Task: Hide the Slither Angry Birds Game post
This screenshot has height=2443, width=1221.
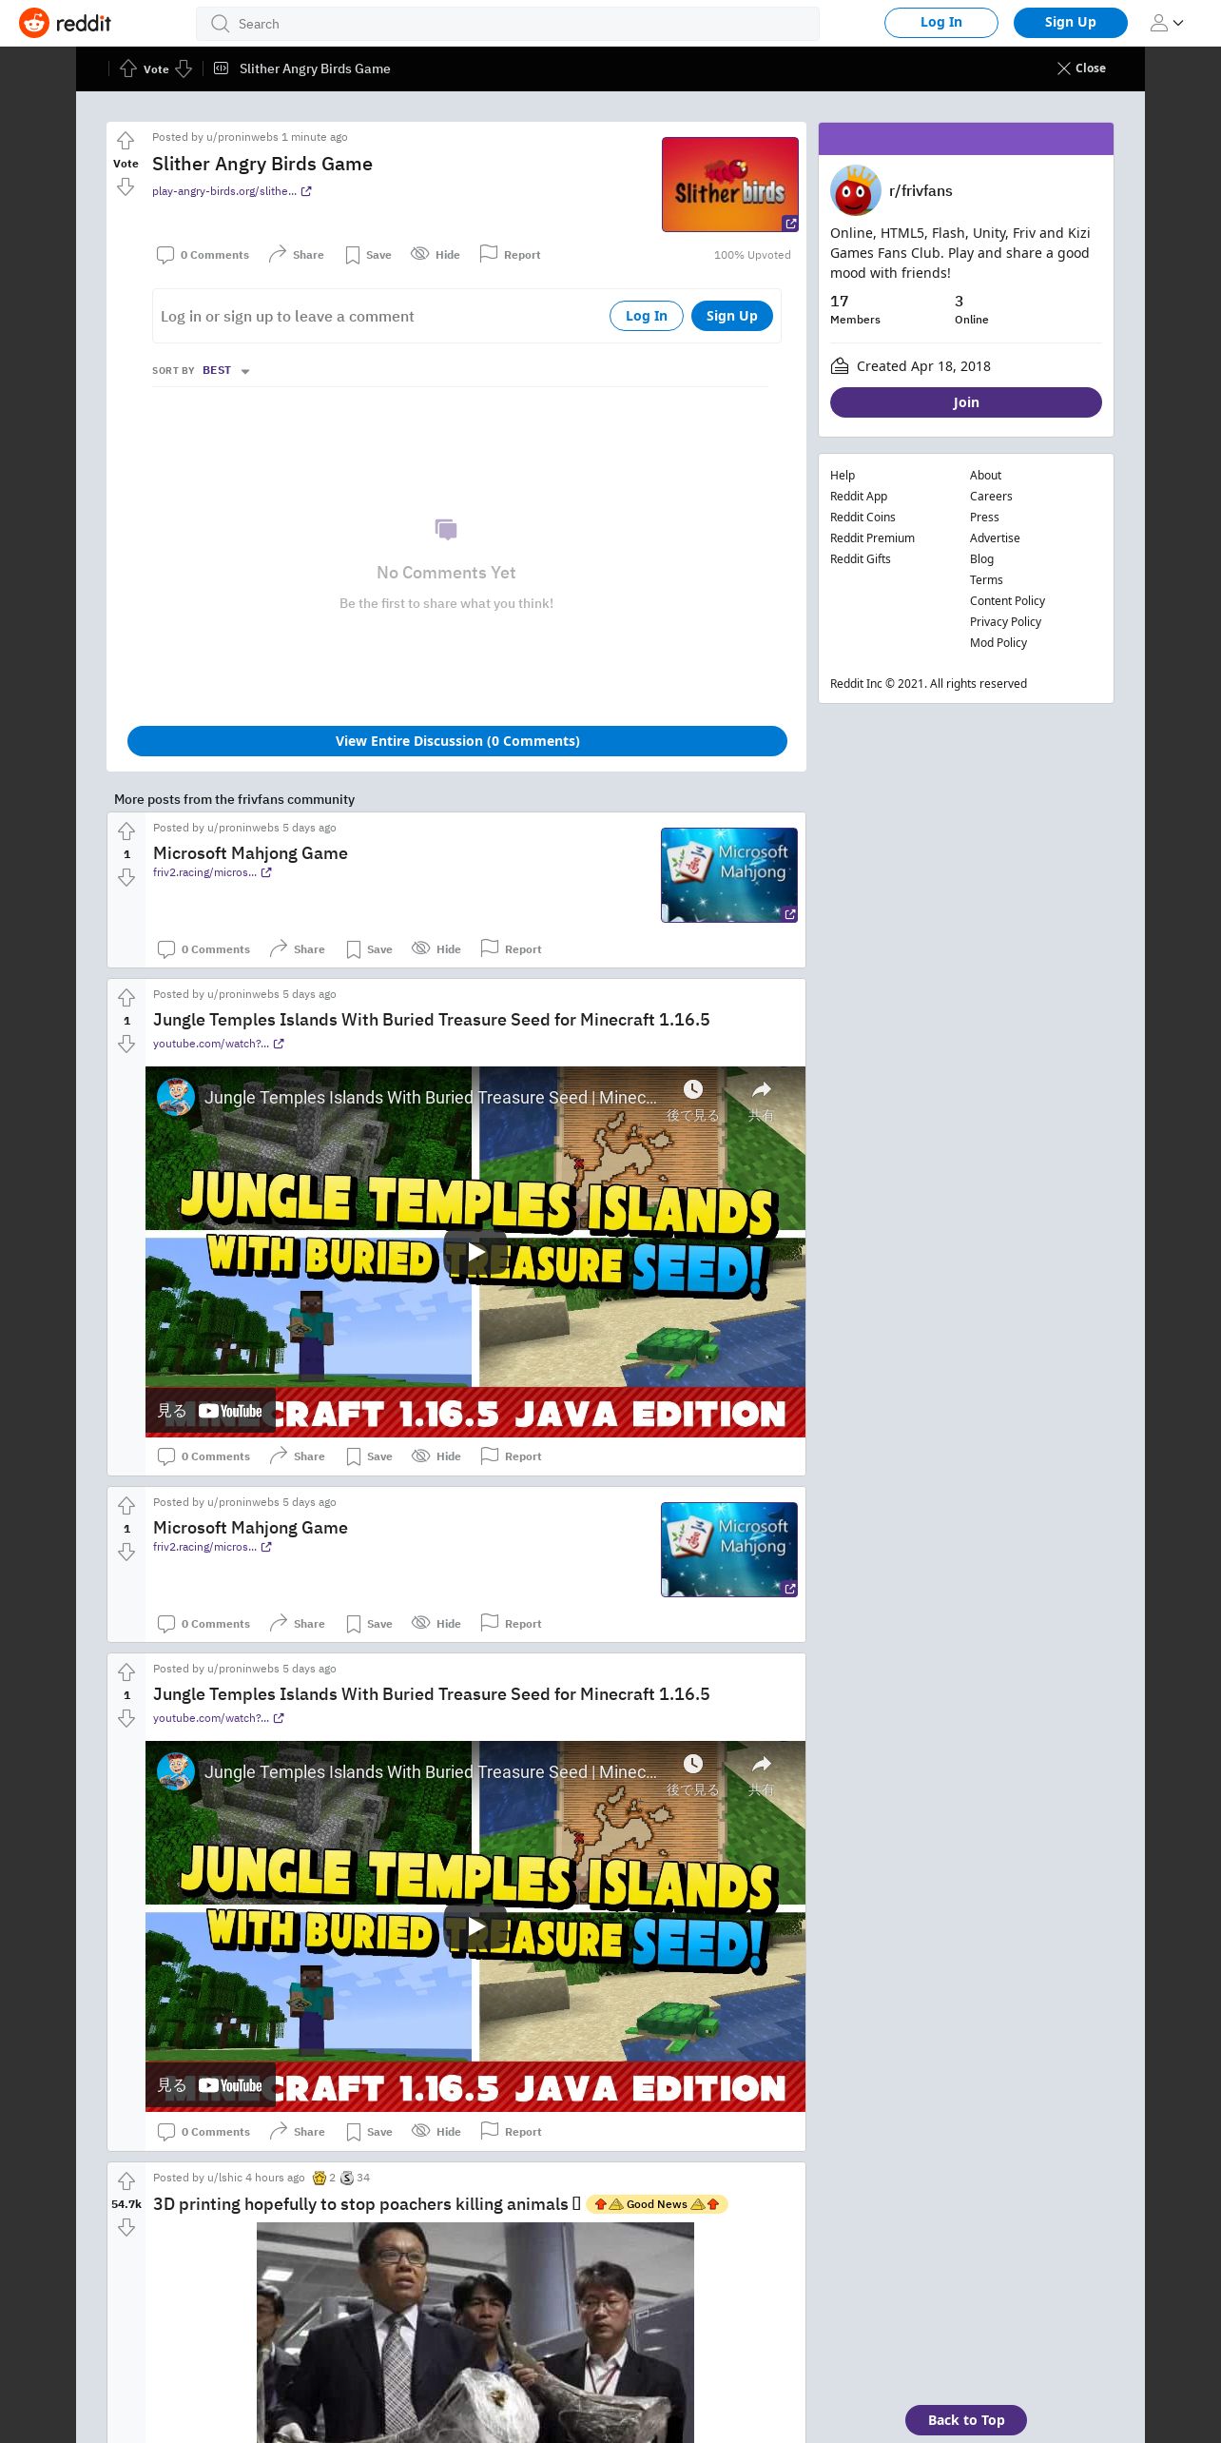Action: pyautogui.click(x=436, y=254)
